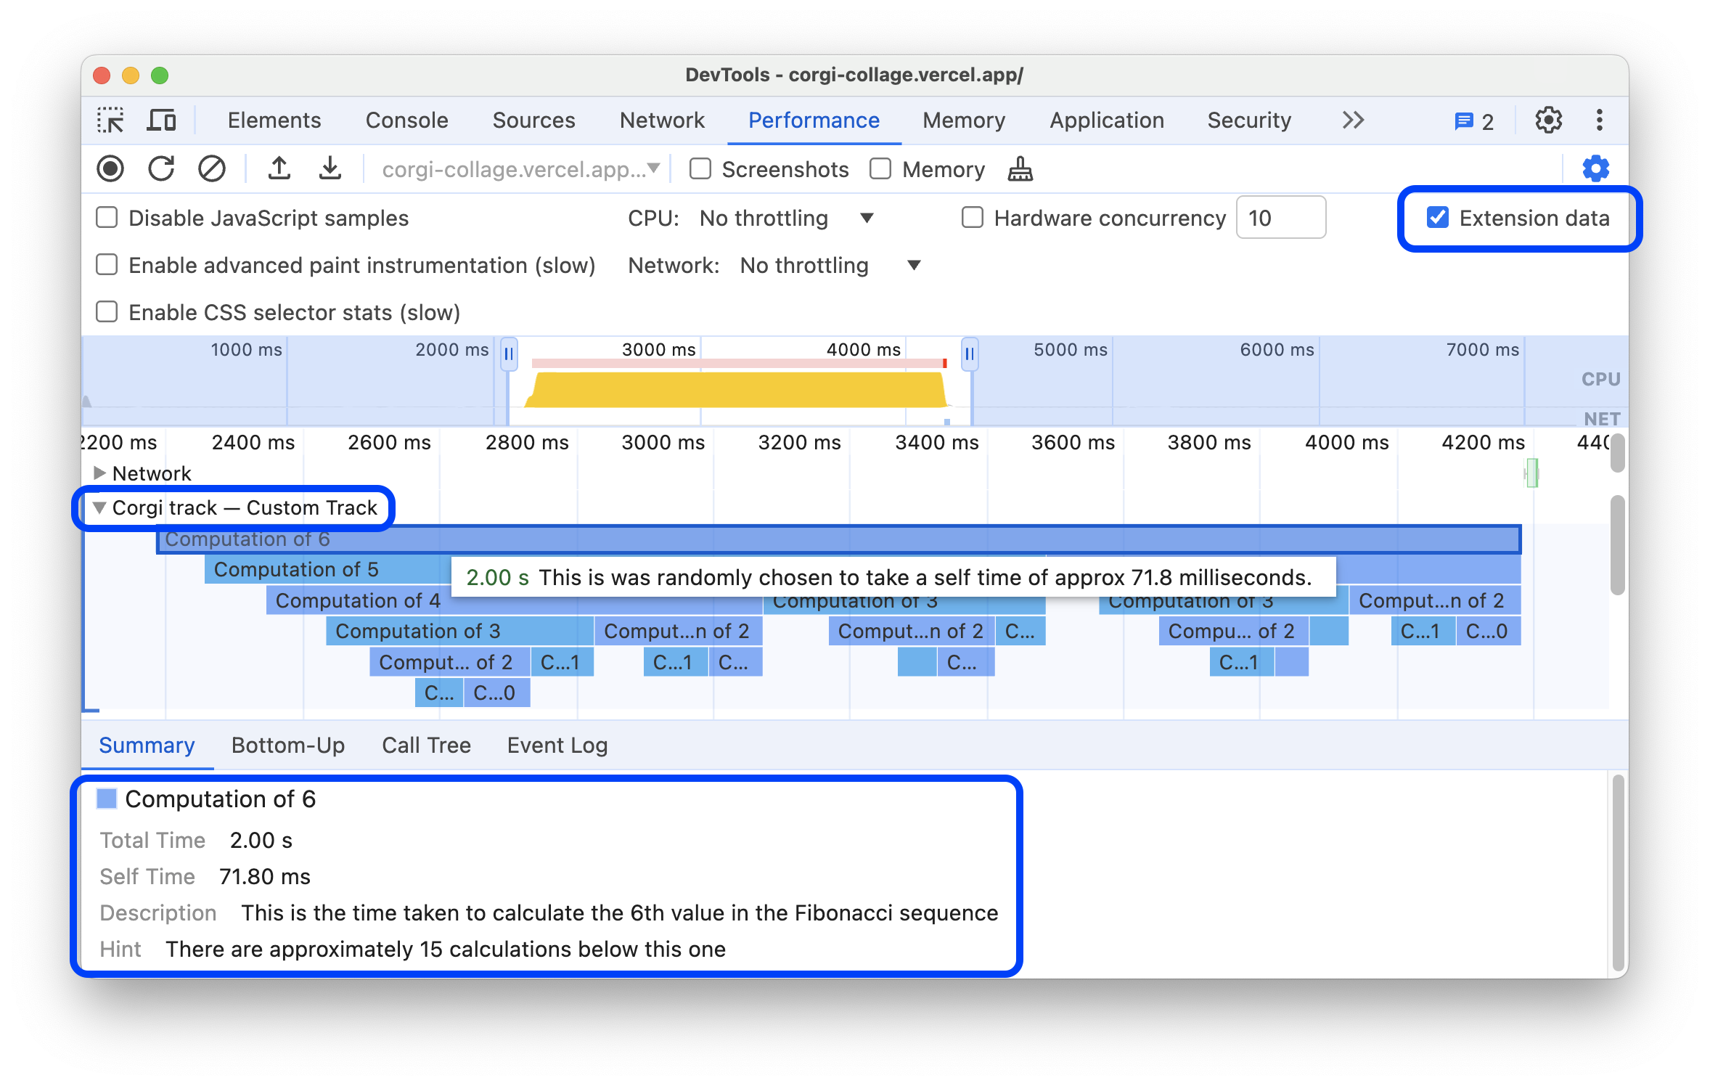
Task: Click the clear recording icon
Action: pyautogui.click(x=212, y=168)
